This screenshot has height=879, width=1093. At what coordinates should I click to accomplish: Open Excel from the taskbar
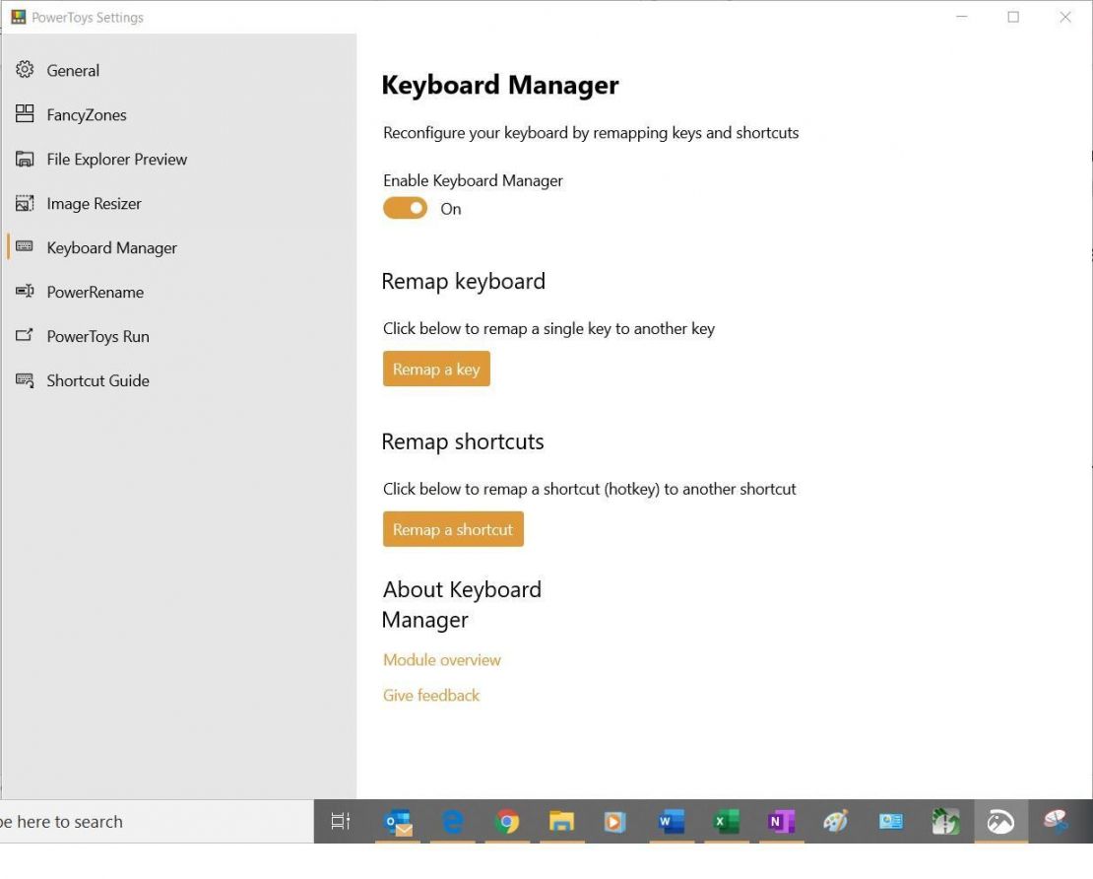(726, 821)
